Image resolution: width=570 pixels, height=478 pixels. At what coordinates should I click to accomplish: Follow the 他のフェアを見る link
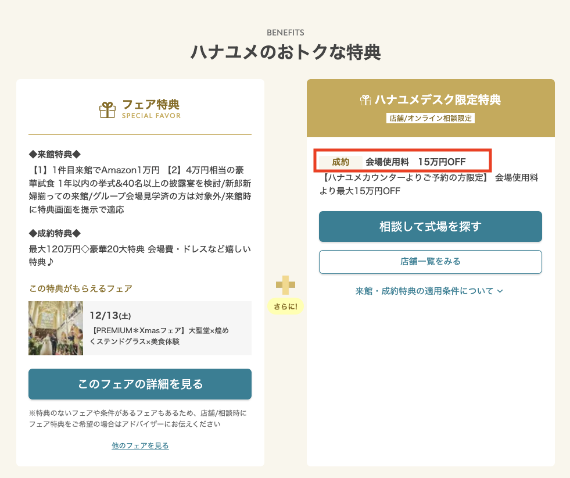(x=140, y=445)
